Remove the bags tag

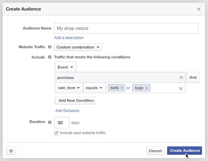pos(147,88)
